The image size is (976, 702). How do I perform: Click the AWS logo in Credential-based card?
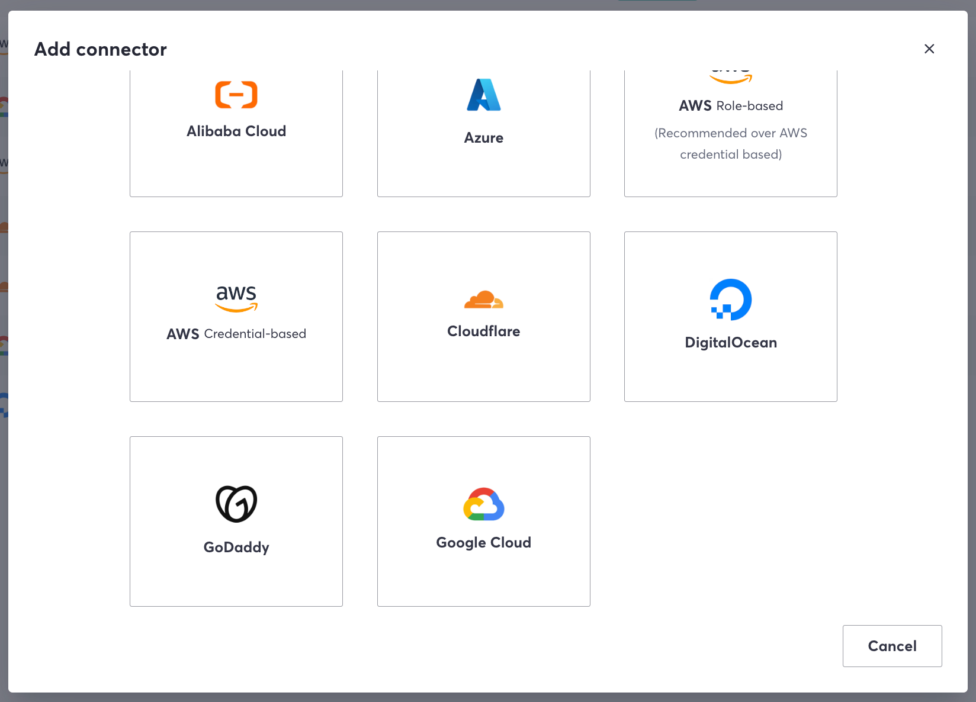point(236,299)
